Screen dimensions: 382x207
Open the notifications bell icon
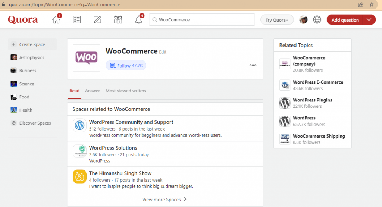coord(139,19)
